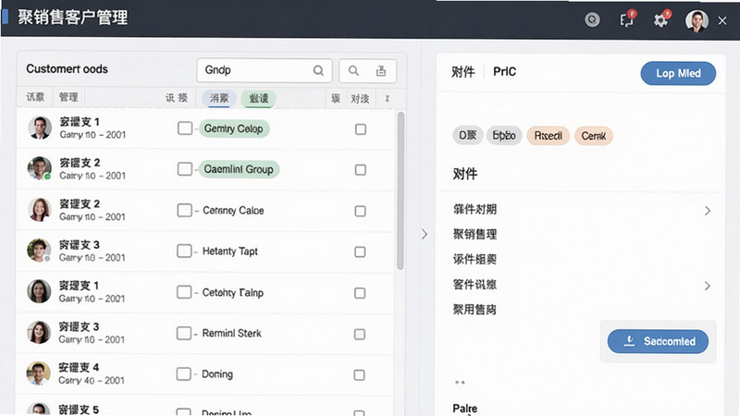Select the Epbo gray chip
This screenshot has height=416, width=740.
click(504, 136)
